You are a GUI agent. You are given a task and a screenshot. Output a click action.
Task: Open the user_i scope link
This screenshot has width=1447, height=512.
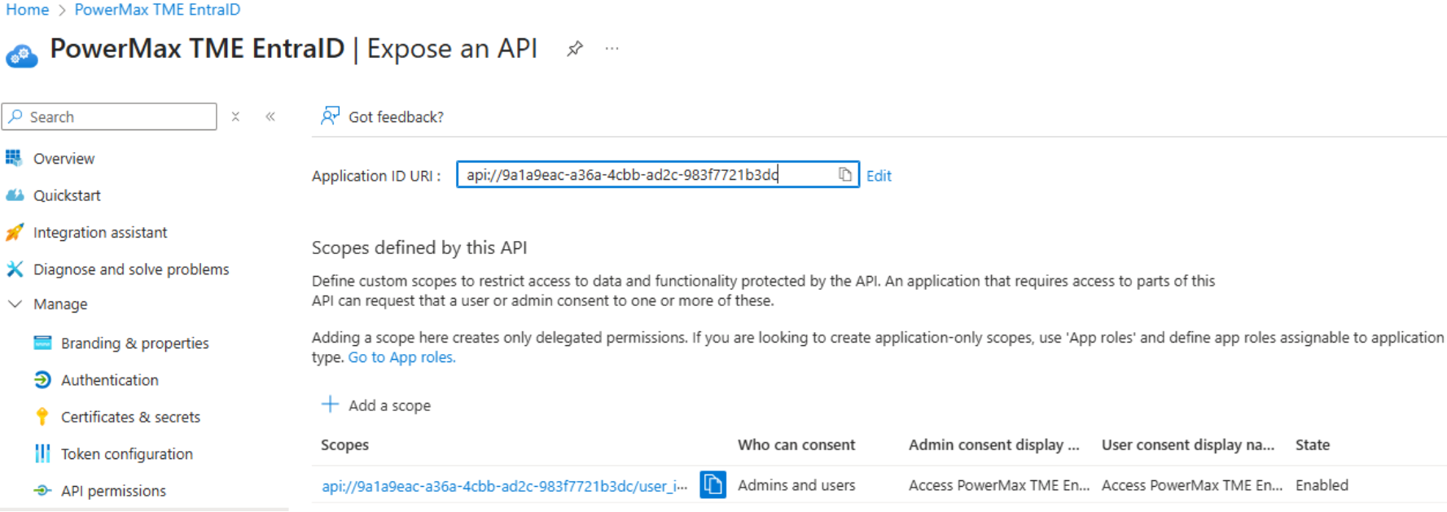point(504,486)
